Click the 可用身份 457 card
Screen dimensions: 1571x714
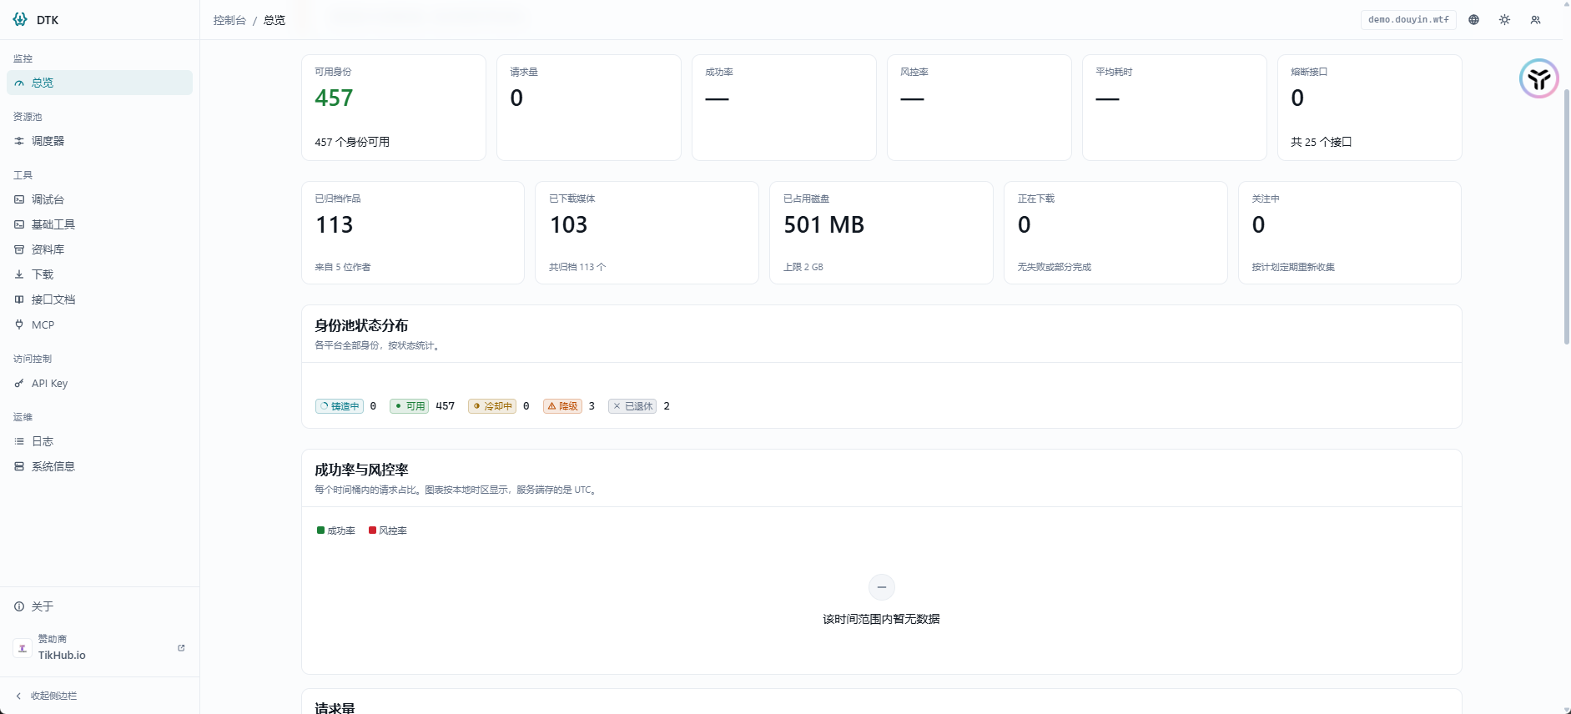(394, 108)
